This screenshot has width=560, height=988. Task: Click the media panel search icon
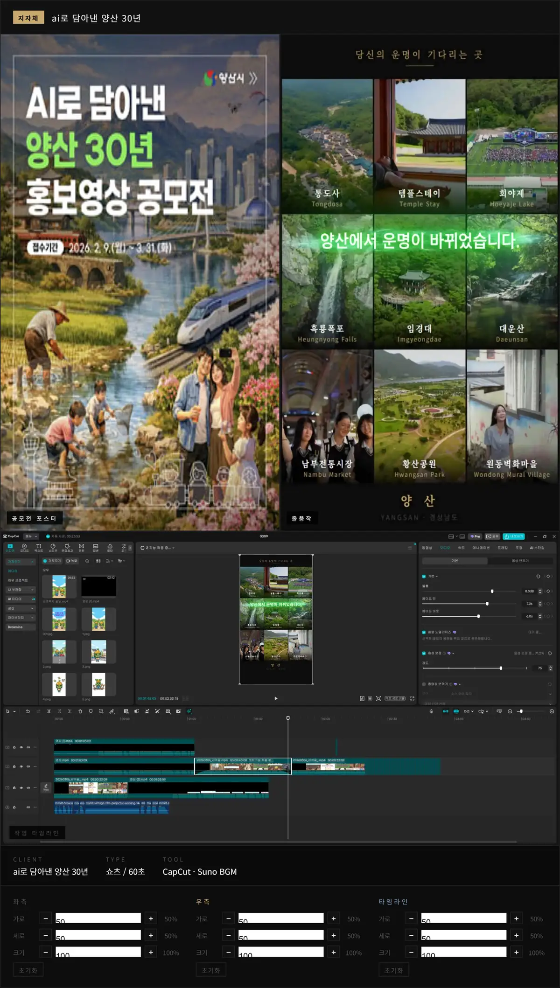pos(87,561)
